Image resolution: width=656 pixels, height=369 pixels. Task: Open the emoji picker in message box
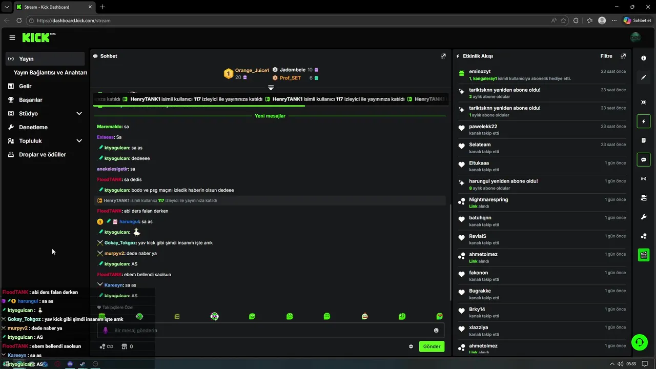[x=436, y=331]
